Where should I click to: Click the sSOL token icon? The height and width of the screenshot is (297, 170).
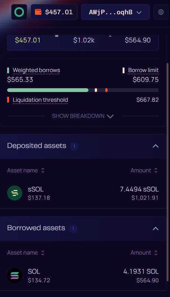coord(15,193)
